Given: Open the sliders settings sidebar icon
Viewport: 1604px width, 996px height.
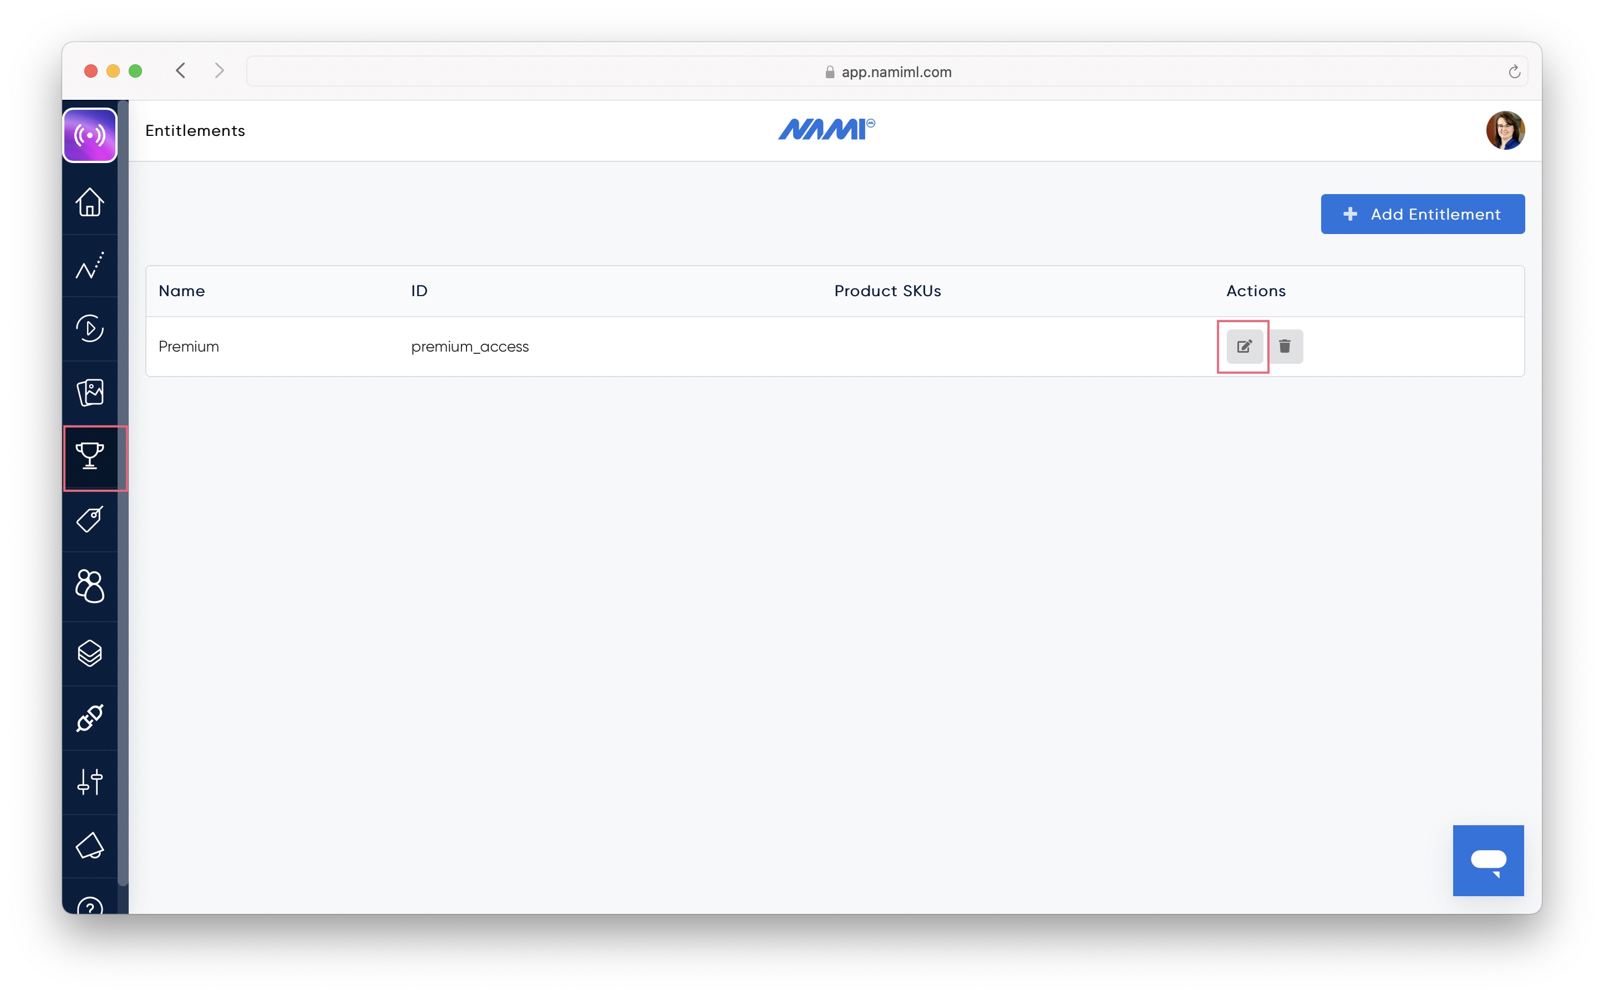Looking at the screenshot, I should 90,782.
